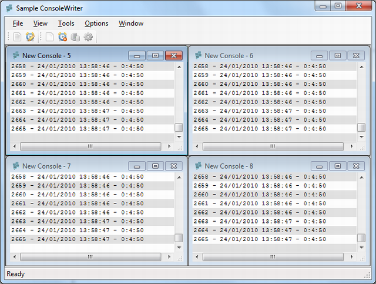Screen dimensions: 376x284
Task: Click the gear settings toolbar icon
Action: (x=88, y=37)
